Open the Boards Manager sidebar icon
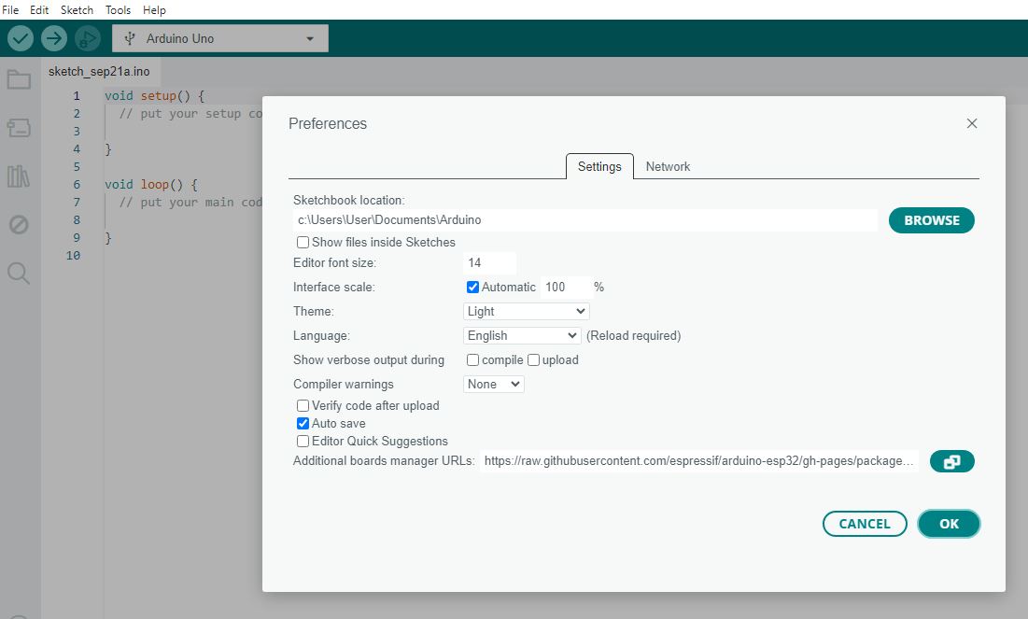 pyautogui.click(x=19, y=128)
